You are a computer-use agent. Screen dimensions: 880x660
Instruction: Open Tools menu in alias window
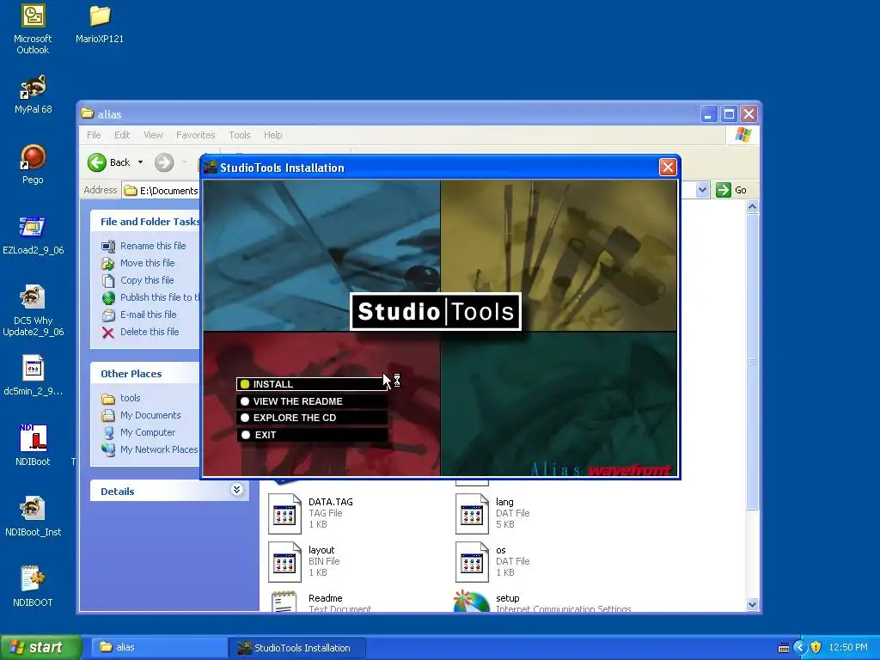(239, 135)
